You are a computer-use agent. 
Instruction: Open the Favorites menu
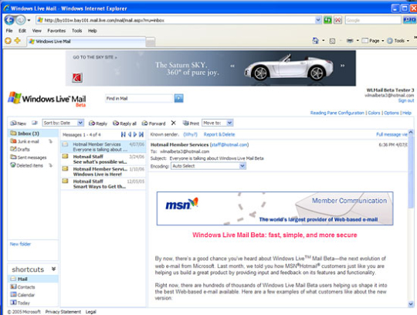56,31
